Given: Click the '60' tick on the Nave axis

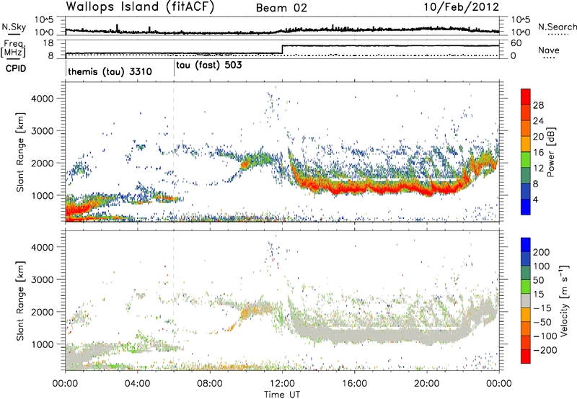Looking at the screenshot, I should click(x=516, y=43).
